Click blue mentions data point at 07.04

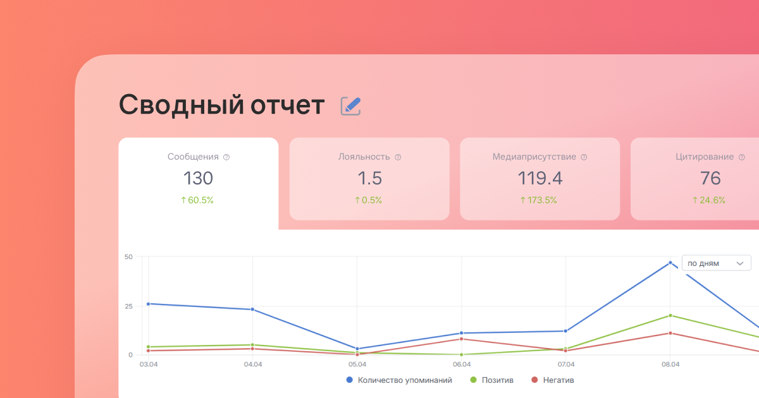(x=566, y=331)
